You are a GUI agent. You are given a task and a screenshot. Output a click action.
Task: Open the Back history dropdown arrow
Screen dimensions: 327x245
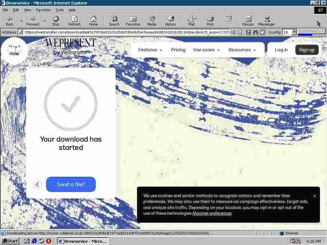(21, 21)
